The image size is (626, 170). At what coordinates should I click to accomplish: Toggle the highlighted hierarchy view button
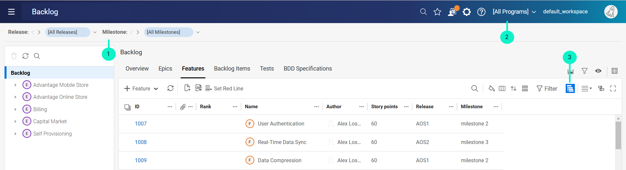coord(570,88)
